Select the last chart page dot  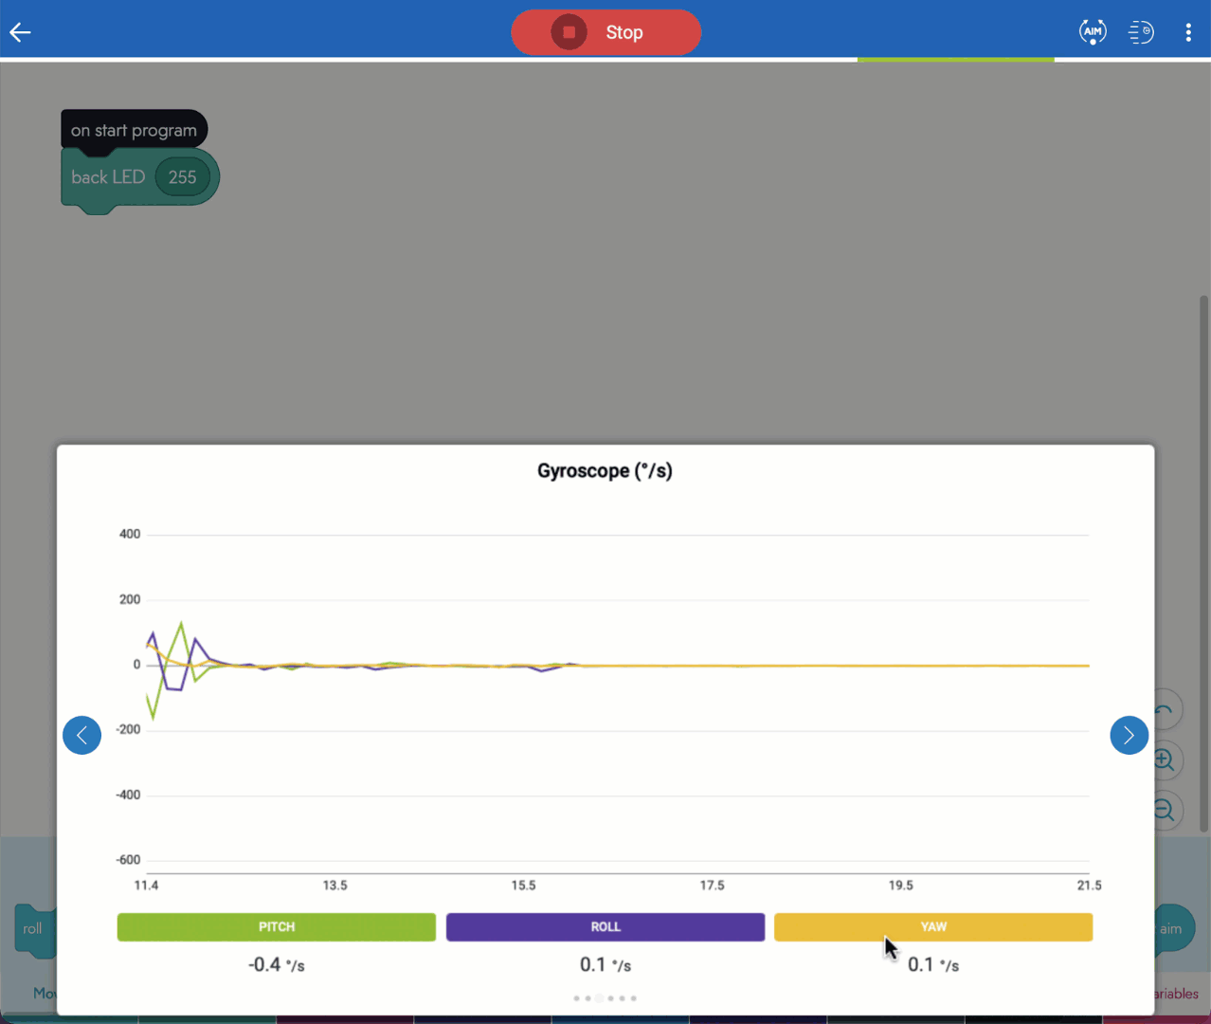coord(634,998)
